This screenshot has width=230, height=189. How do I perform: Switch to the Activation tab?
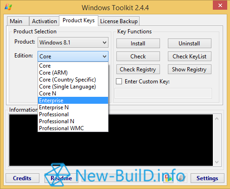tap(45, 21)
